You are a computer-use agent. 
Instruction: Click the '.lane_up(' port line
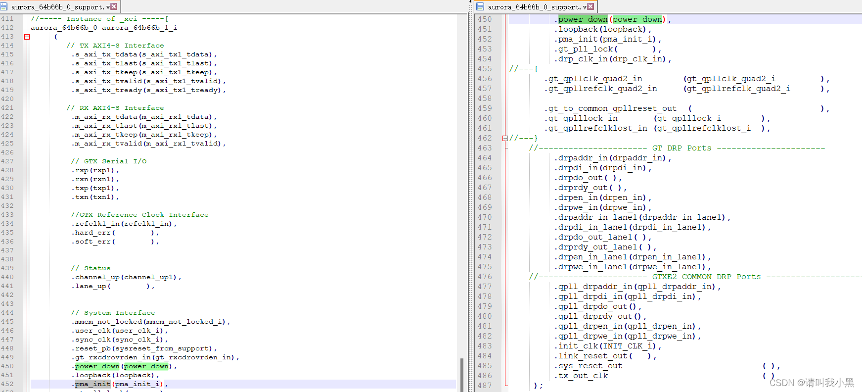pyautogui.click(x=113, y=286)
